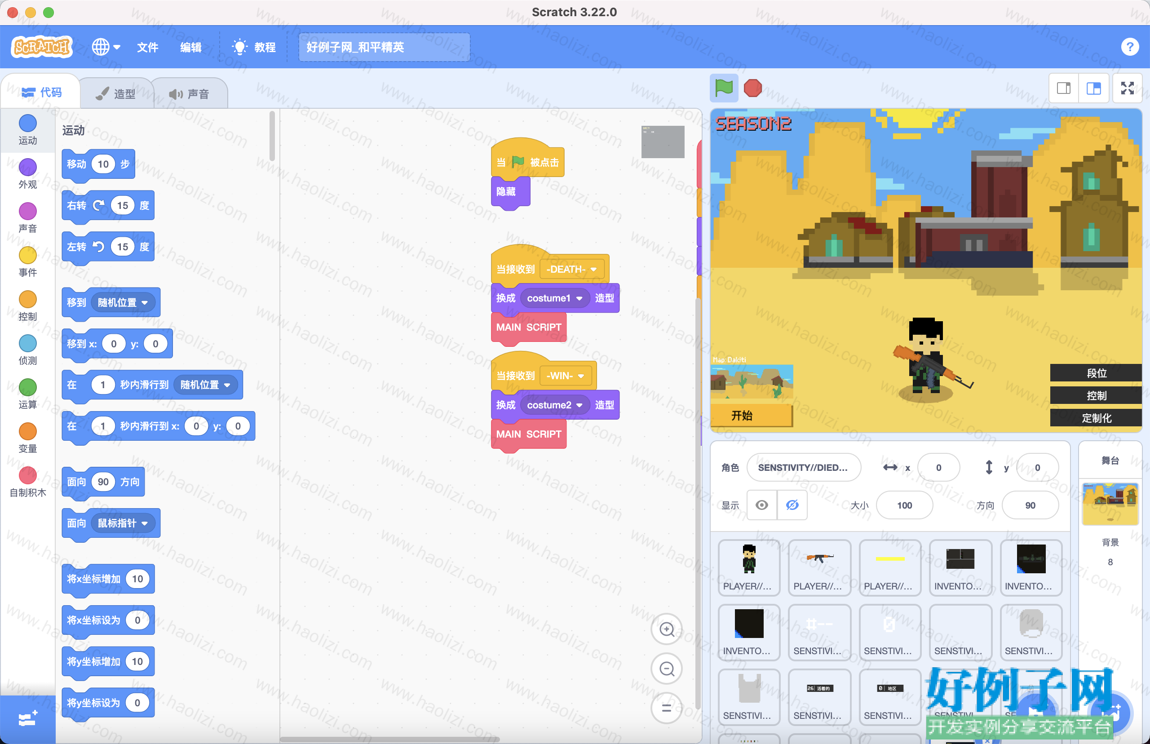Open the glide-to 随机位置 dropdown

click(205, 385)
